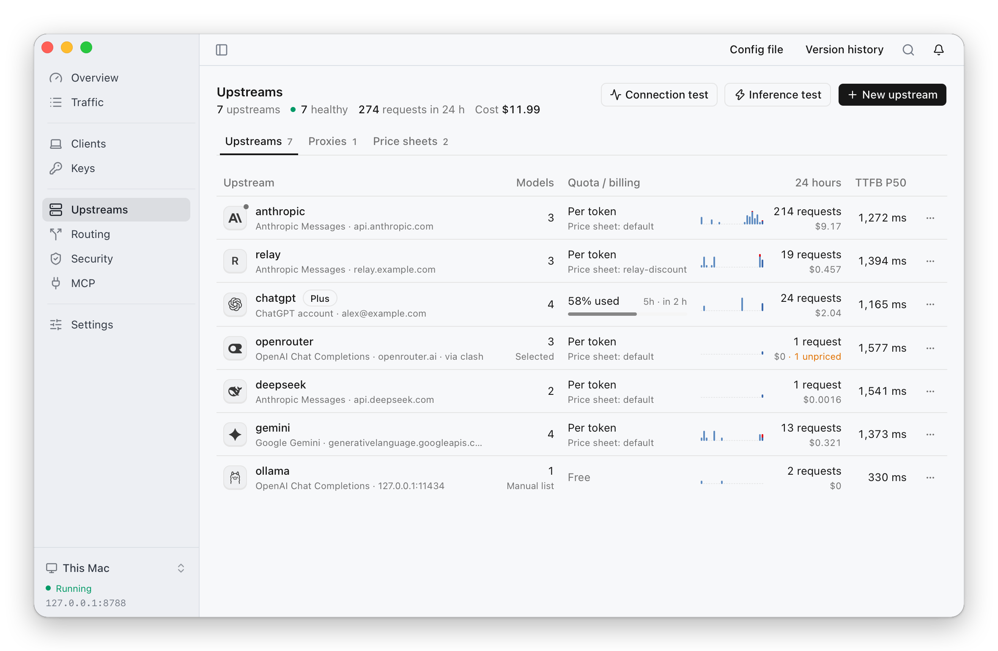This screenshot has width=998, height=651.
Task: Open Config file
Action: [x=756, y=50]
